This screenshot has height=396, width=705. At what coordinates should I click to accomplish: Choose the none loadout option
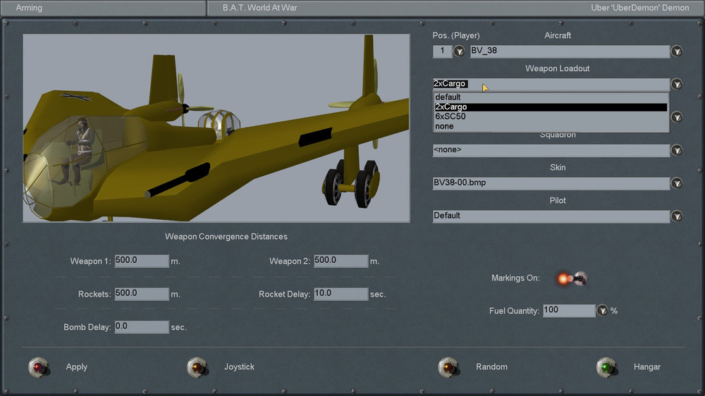click(551, 126)
